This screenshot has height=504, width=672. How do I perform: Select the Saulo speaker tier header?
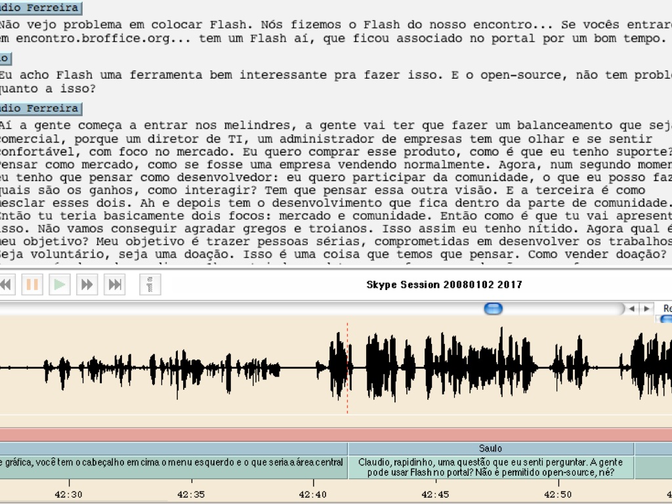pos(490,449)
